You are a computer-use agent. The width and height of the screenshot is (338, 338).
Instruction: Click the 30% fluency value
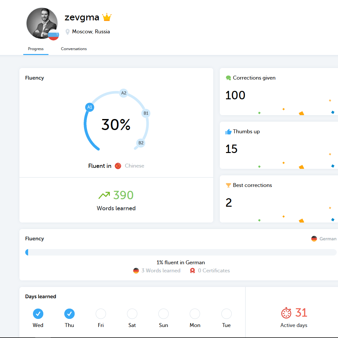(x=116, y=125)
